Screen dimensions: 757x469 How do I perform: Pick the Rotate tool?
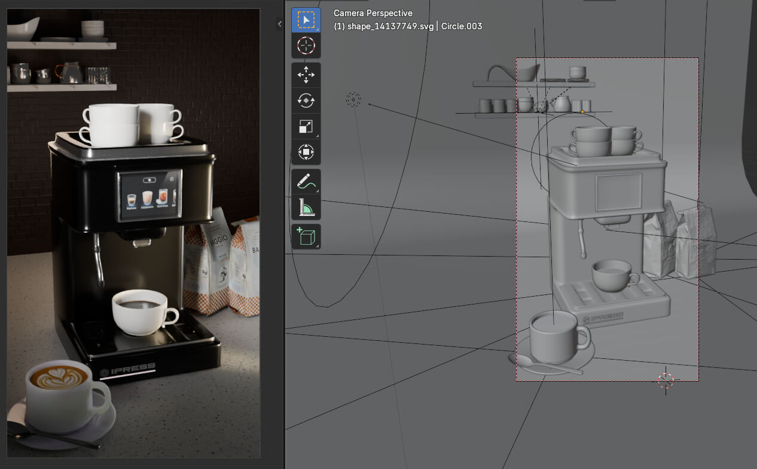coord(306,101)
